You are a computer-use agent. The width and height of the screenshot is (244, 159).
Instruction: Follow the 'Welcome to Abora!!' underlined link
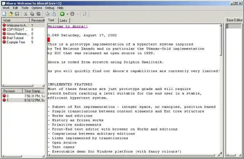(68, 26)
